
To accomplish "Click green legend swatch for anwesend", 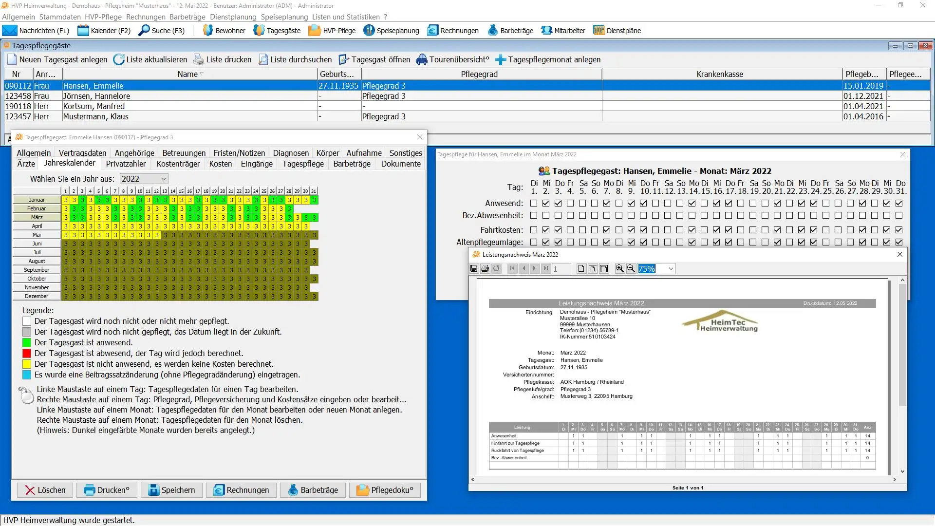I will 27,343.
